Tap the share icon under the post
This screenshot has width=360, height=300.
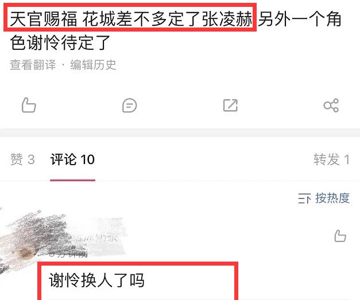[x=331, y=106]
